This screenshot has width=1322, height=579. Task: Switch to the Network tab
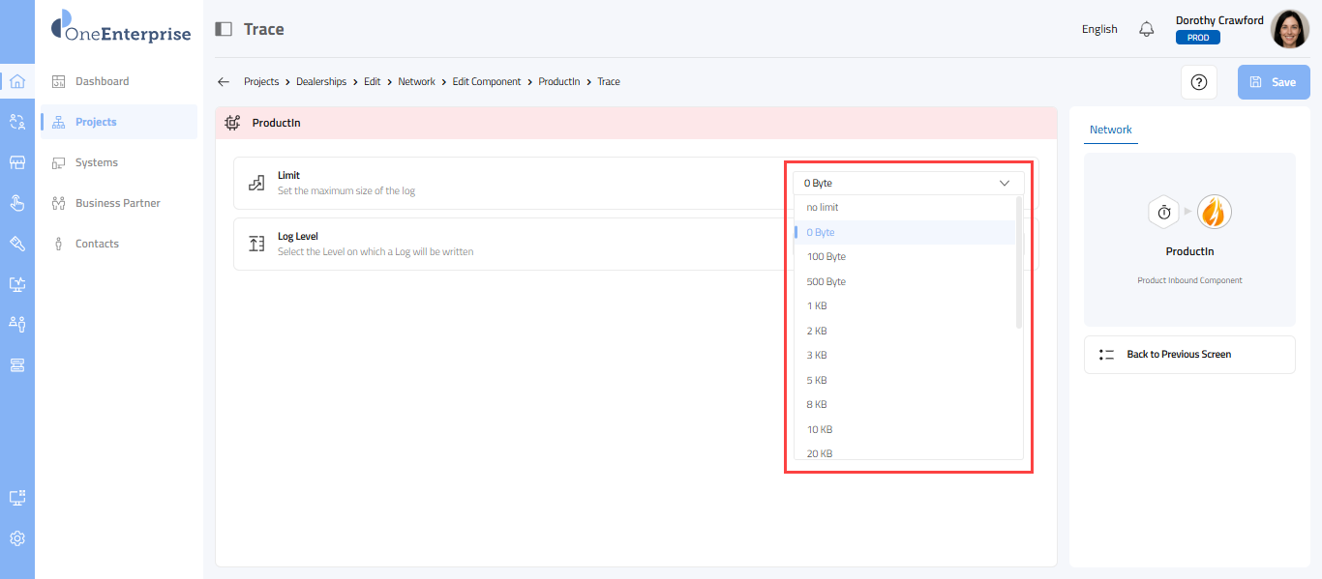click(1110, 130)
